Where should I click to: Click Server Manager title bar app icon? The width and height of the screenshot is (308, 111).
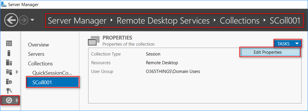(4, 4)
